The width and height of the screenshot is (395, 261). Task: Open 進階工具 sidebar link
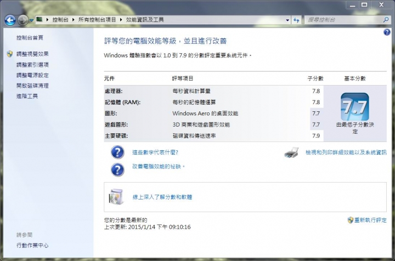tap(27, 96)
